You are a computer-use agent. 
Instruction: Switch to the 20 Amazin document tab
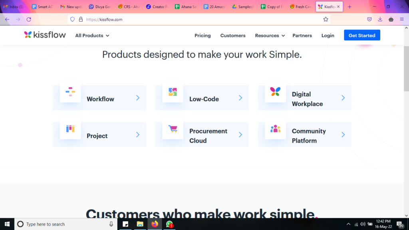click(x=214, y=7)
